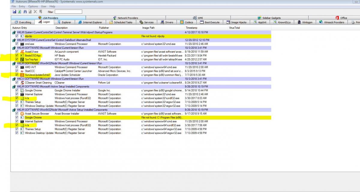360x192 pixels.
Task: Uncheck the cmd.exe entry checkbox
Action: click(17, 44)
